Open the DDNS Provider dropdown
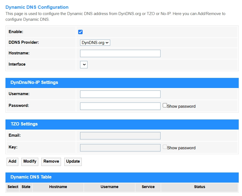The width and height of the screenshot is (242, 196). tap(95, 43)
